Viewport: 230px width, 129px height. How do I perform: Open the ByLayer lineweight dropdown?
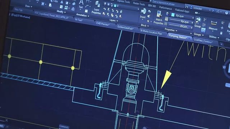tap(192, 23)
